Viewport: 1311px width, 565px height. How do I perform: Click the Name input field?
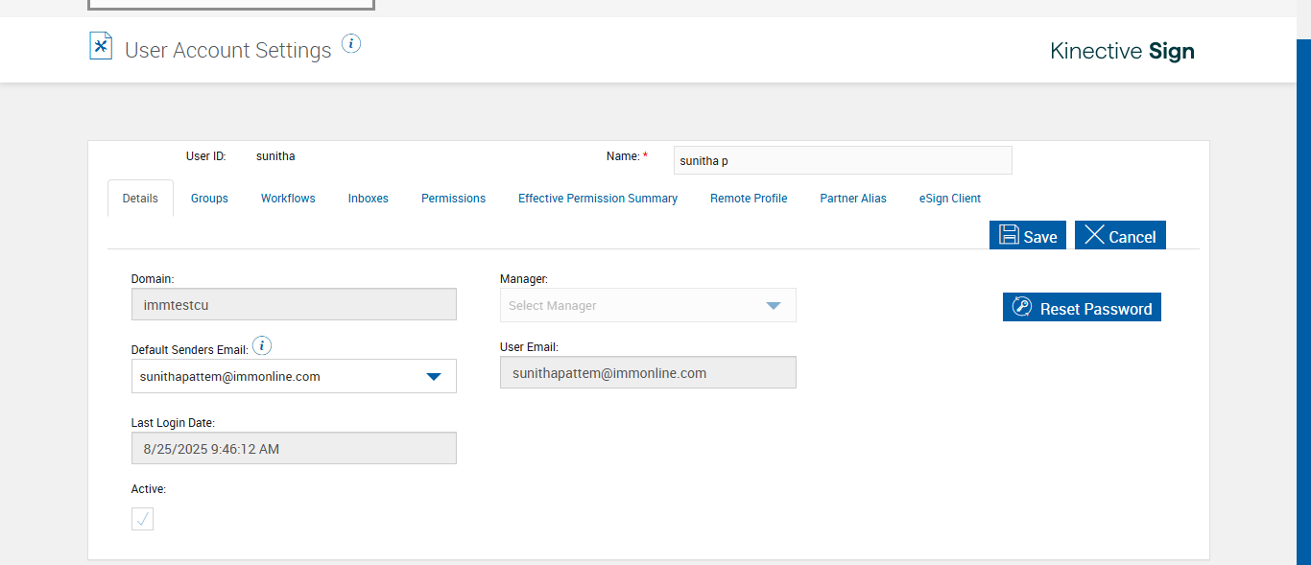pos(842,160)
